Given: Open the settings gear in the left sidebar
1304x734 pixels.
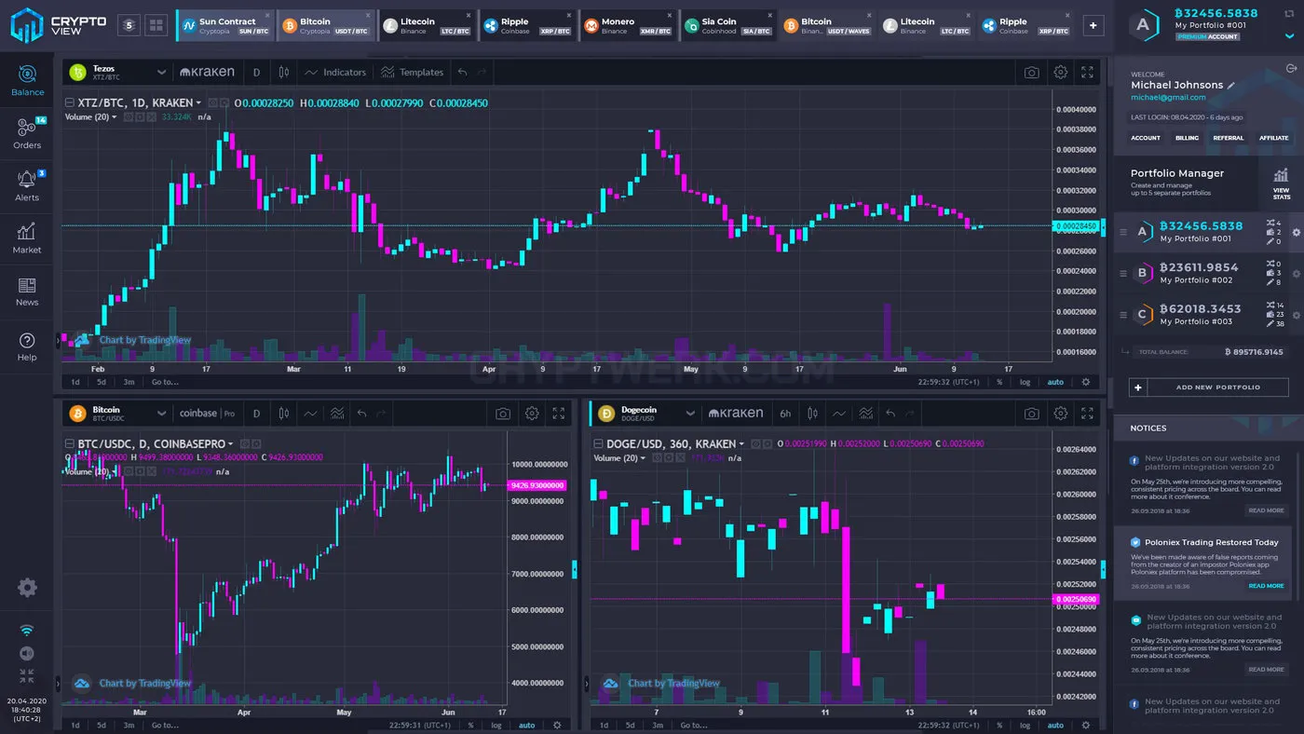Looking at the screenshot, I should click(x=27, y=588).
